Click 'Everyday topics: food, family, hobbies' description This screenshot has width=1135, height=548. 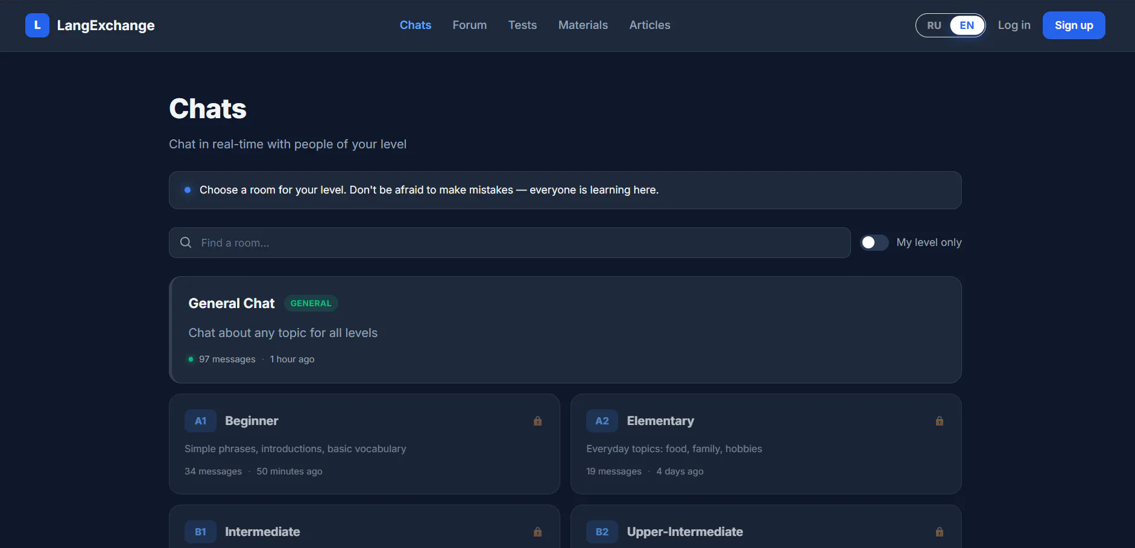click(674, 449)
